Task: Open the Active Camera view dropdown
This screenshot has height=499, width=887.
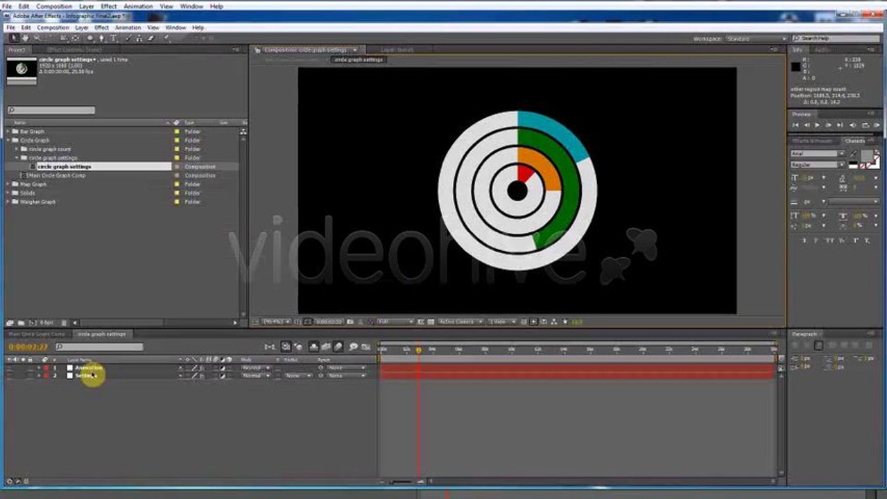Action: pos(461,322)
